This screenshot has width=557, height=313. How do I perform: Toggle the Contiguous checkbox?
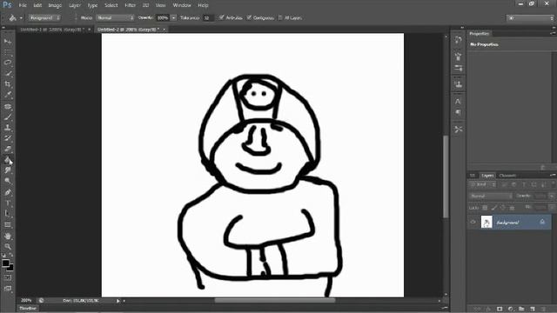(x=249, y=17)
